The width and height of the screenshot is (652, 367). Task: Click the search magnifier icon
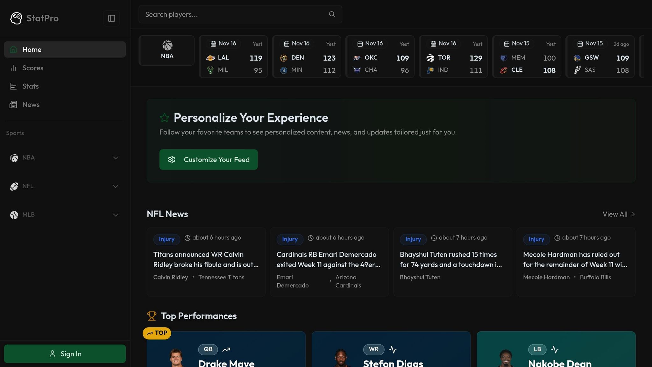[x=331, y=14]
